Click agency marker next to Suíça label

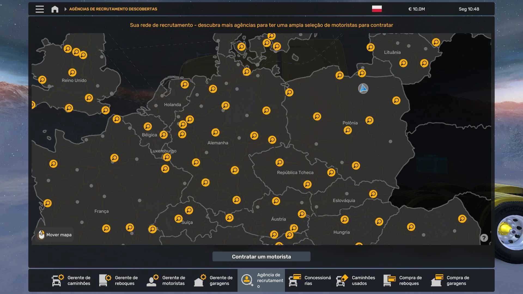tap(178, 219)
